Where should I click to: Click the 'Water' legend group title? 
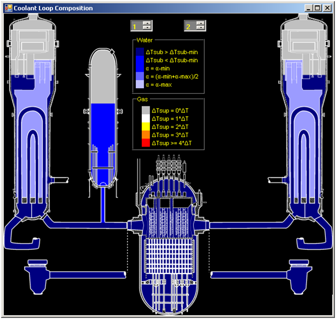click(x=144, y=40)
